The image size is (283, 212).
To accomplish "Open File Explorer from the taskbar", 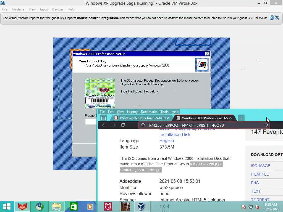I will 56,206.
